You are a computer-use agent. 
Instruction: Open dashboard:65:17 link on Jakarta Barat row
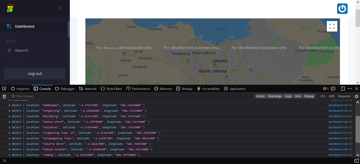pyautogui.click(x=340, y=144)
